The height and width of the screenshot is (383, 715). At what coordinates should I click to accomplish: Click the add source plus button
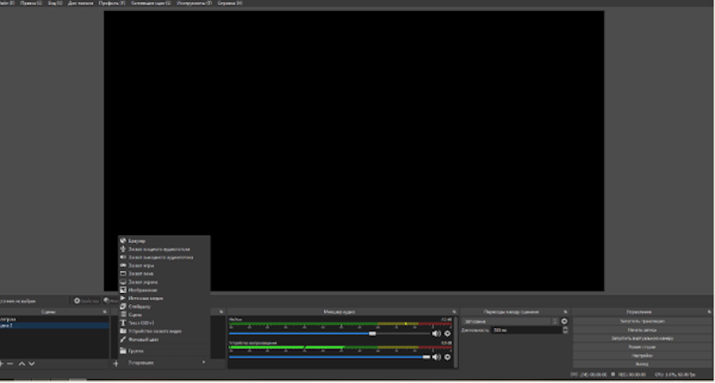(115, 363)
